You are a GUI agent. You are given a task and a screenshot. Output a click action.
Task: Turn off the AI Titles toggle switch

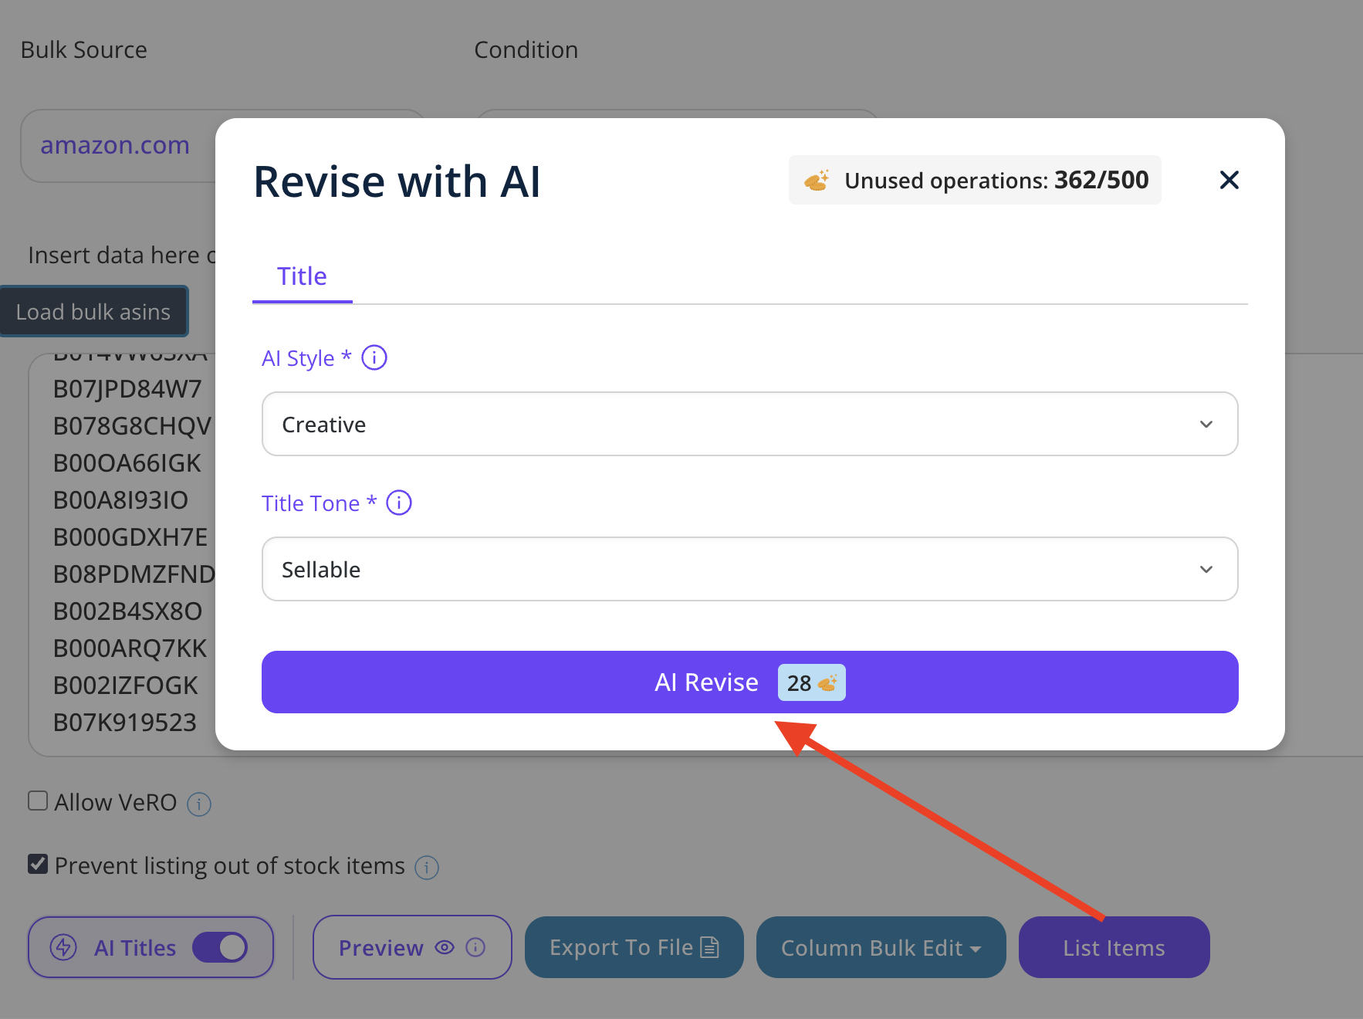(x=220, y=947)
